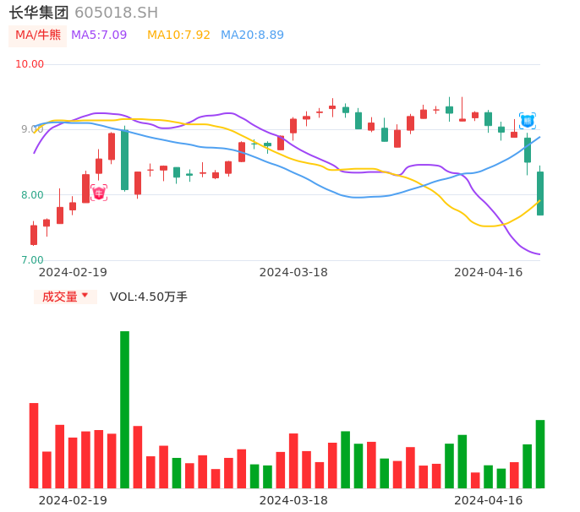Screen dimensions: 580x512
Task: Toggle the MA5 line legend
Action: 99,35
